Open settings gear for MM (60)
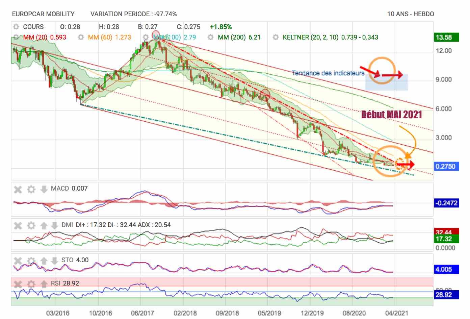Viewport: 470px width, 319px height. coord(81,37)
